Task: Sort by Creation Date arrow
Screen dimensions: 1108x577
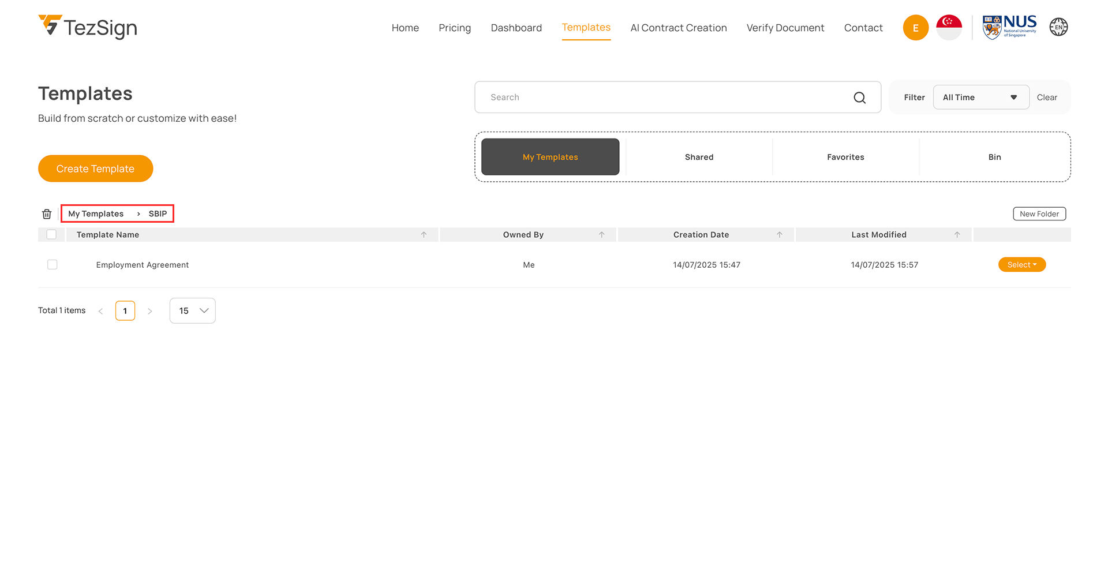Action: [x=779, y=235]
